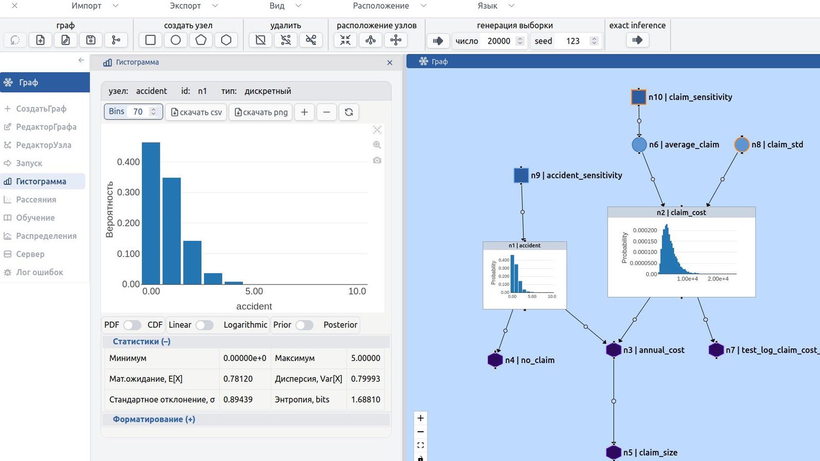
Task: Apply the tree node layout icon
Action: click(371, 40)
